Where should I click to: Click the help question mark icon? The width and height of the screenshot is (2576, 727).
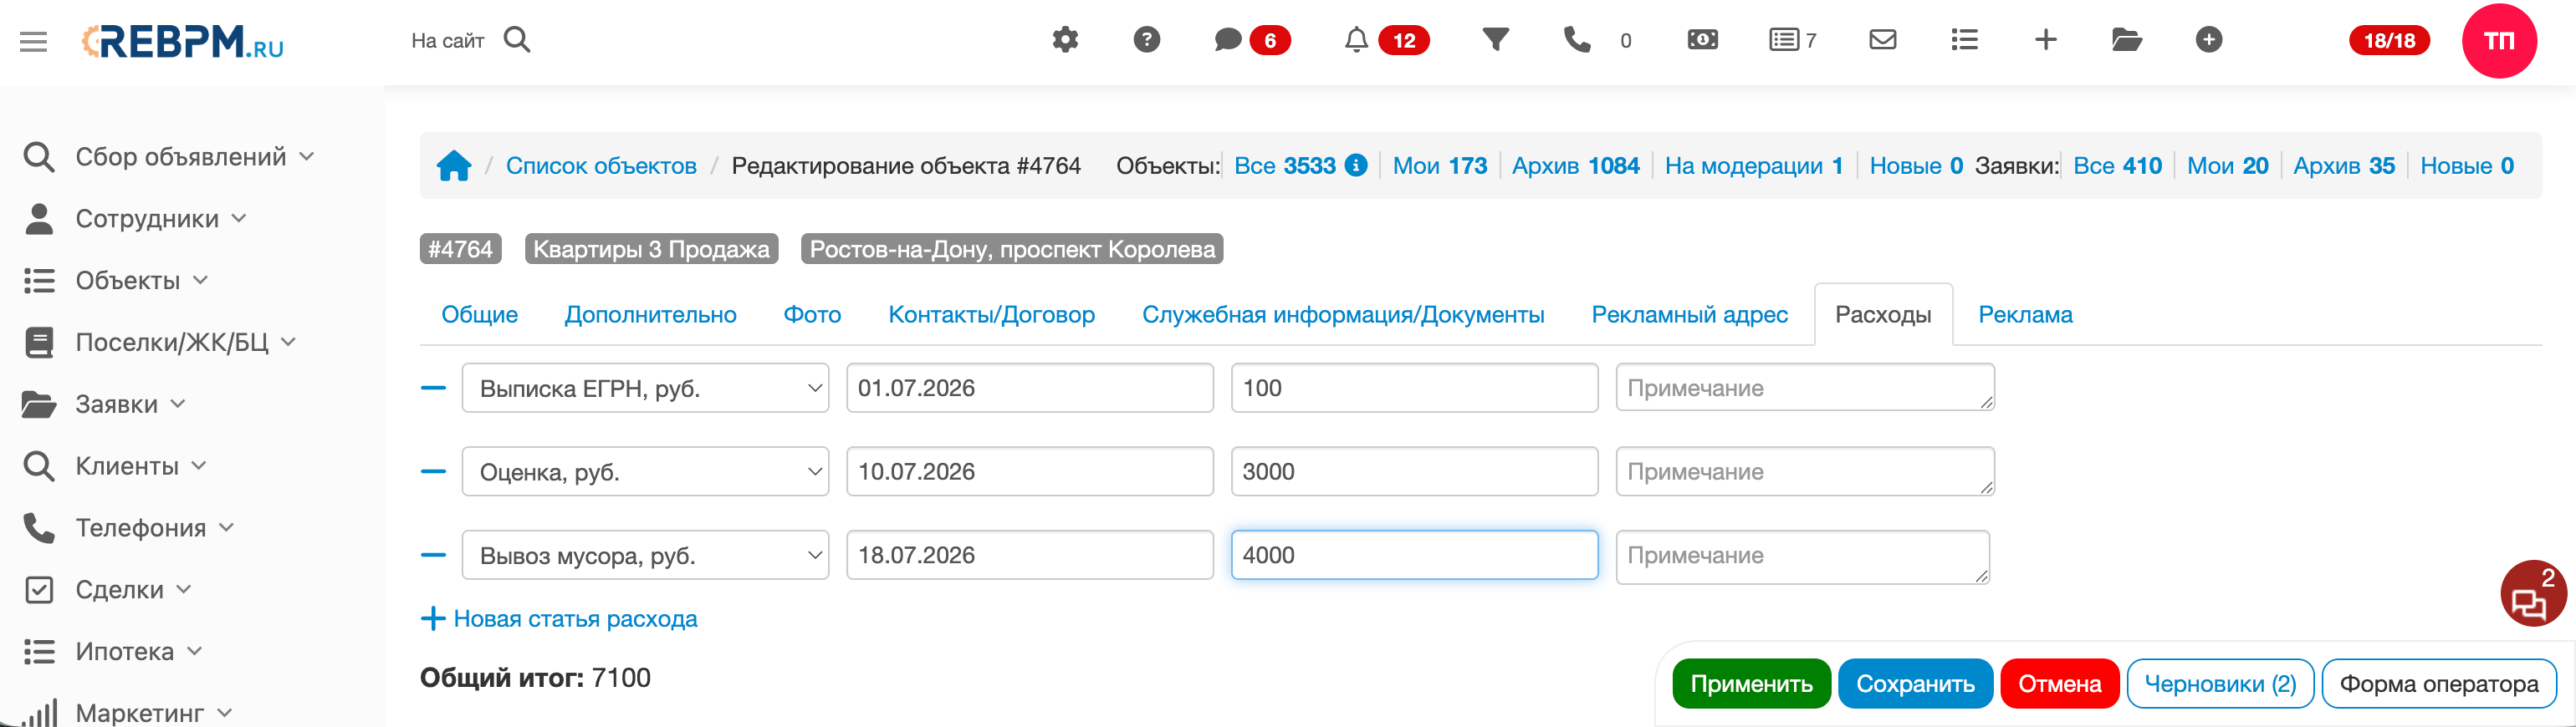click(1146, 40)
